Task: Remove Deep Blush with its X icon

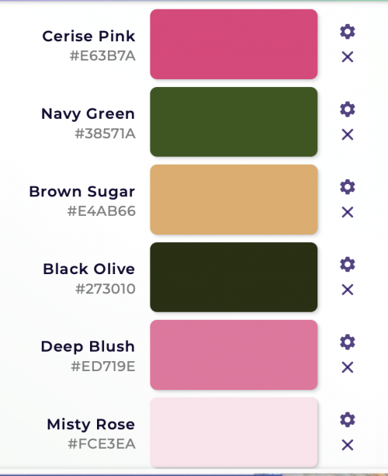Action: (x=348, y=367)
